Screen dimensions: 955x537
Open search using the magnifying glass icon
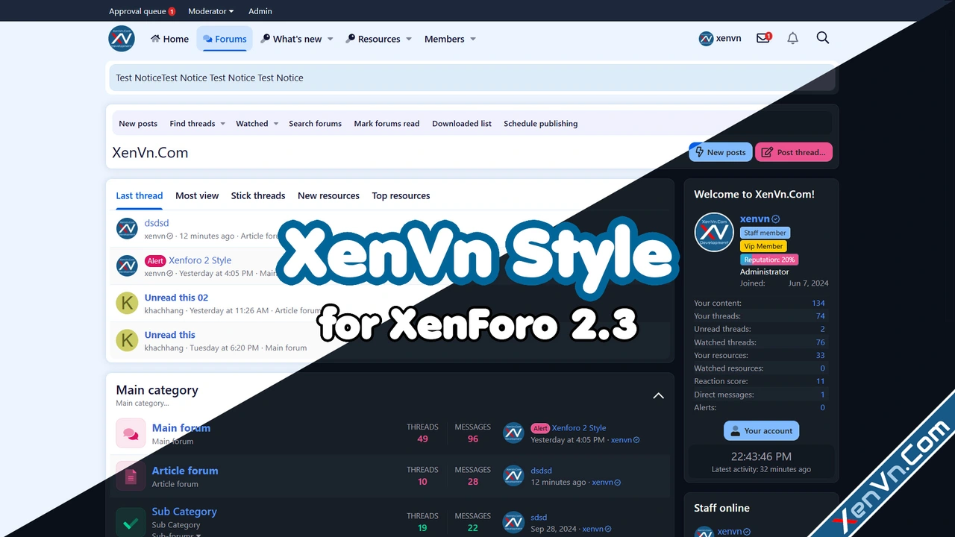822,38
